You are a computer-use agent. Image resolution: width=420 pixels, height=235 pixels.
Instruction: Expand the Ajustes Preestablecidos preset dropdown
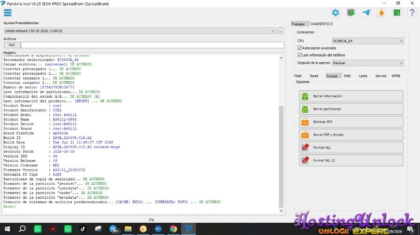click(140, 31)
